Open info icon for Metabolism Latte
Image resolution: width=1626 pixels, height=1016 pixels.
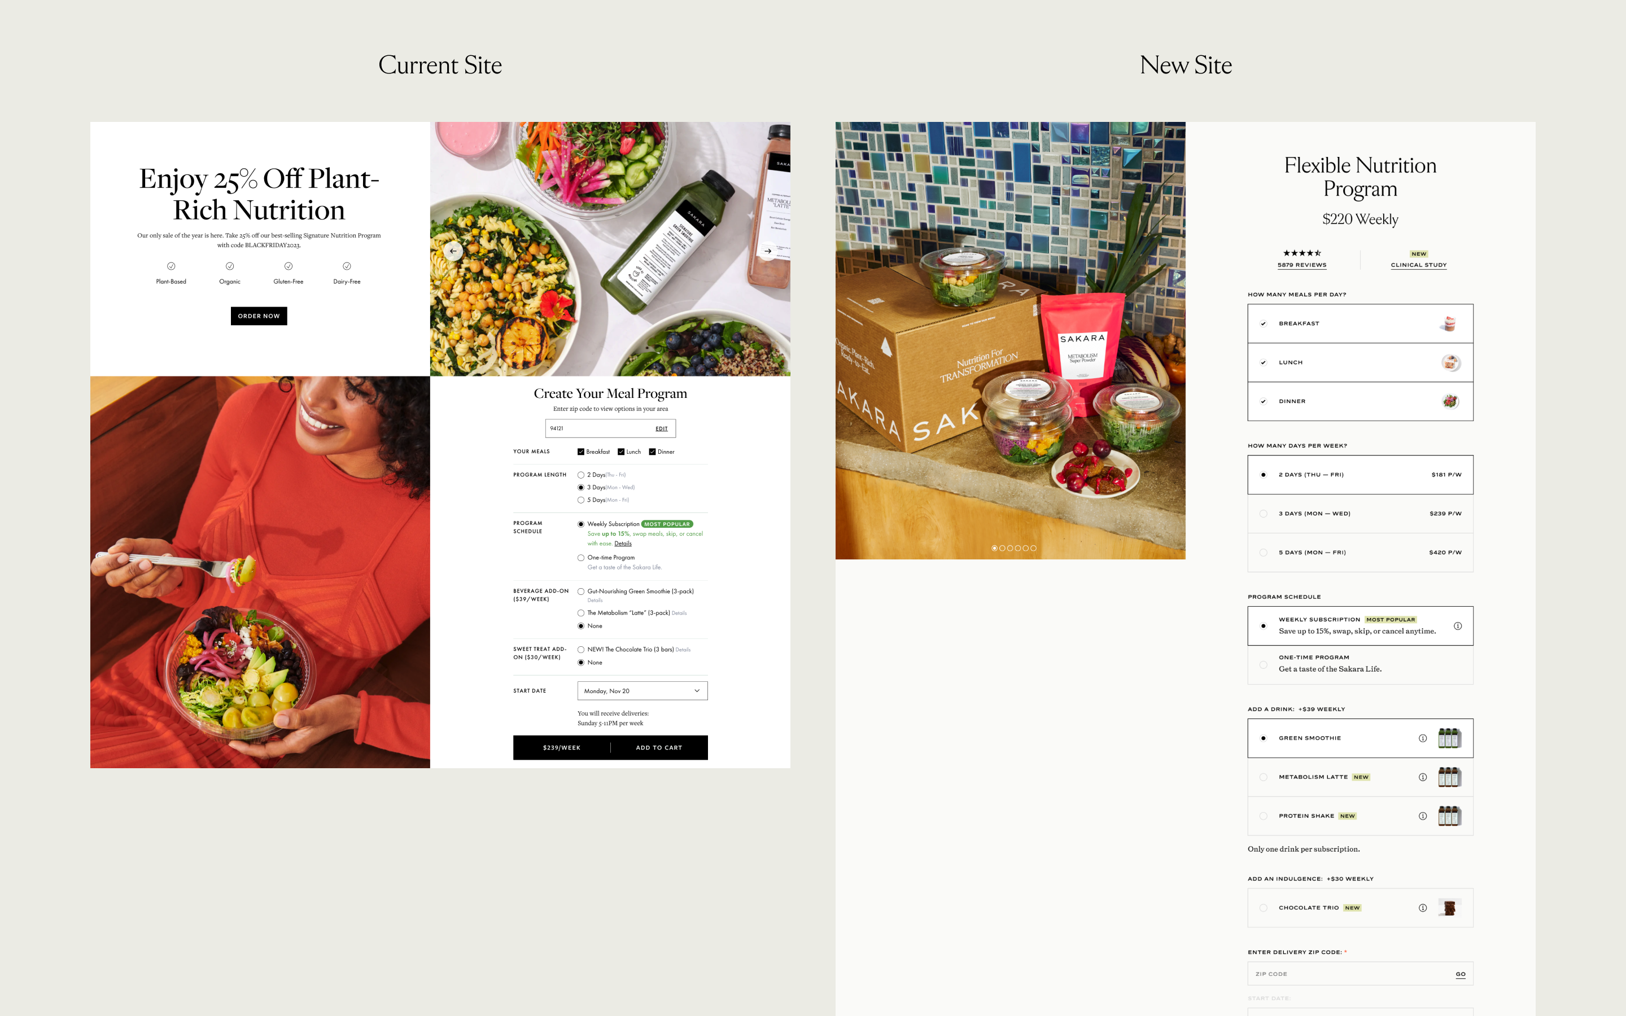pos(1422,777)
